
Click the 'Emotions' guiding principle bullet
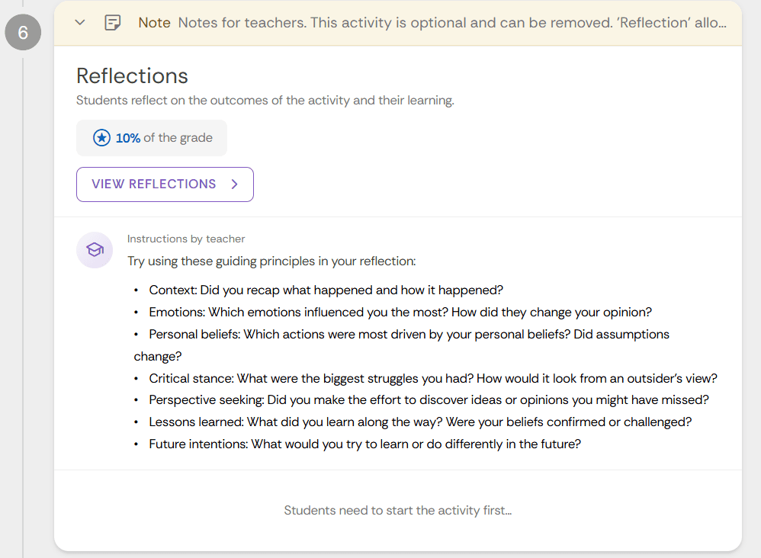[400, 313]
